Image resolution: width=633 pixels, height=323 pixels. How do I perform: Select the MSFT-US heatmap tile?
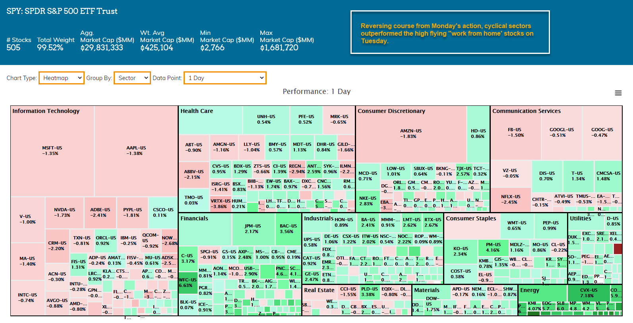coord(52,151)
